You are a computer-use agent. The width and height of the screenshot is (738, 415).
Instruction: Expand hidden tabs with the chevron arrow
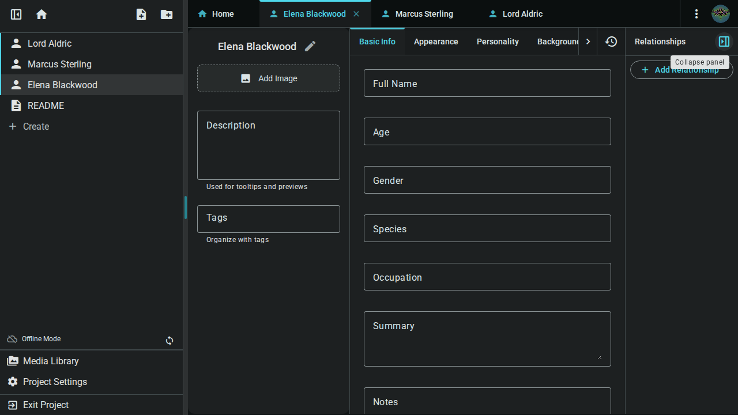[588, 41]
